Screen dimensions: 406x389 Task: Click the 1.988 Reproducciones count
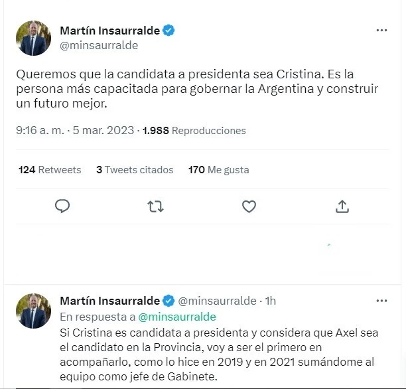(194, 130)
